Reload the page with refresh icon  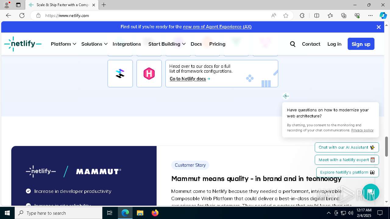click(22, 16)
